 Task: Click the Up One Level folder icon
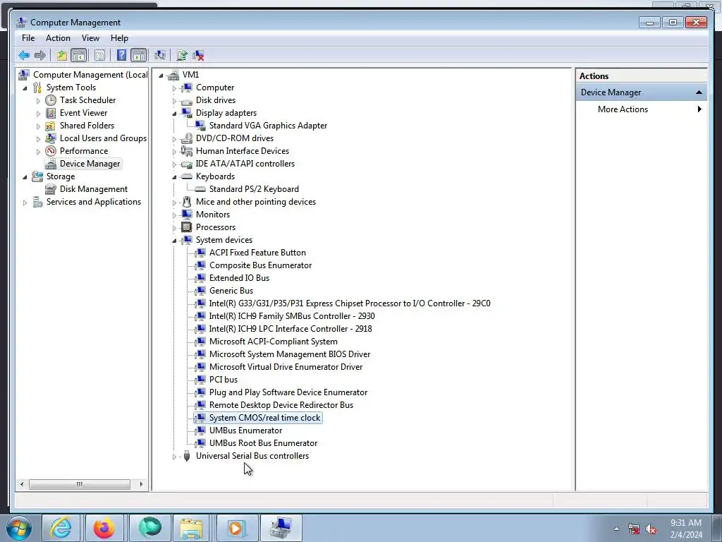61,56
